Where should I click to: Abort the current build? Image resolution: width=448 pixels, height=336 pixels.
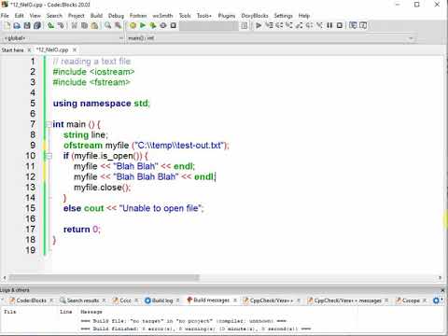[x=174, y=25]
